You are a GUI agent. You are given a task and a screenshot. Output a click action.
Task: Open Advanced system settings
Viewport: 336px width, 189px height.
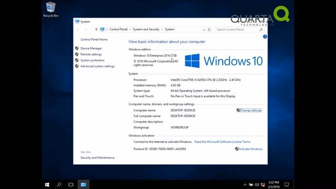tap(98, 66)
